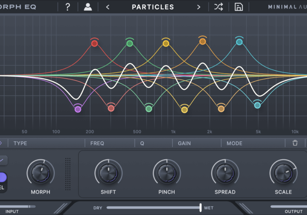Click the 10k frequency axis label
The height and width of the screenshot is (215, 307).
tap(295, 132)
